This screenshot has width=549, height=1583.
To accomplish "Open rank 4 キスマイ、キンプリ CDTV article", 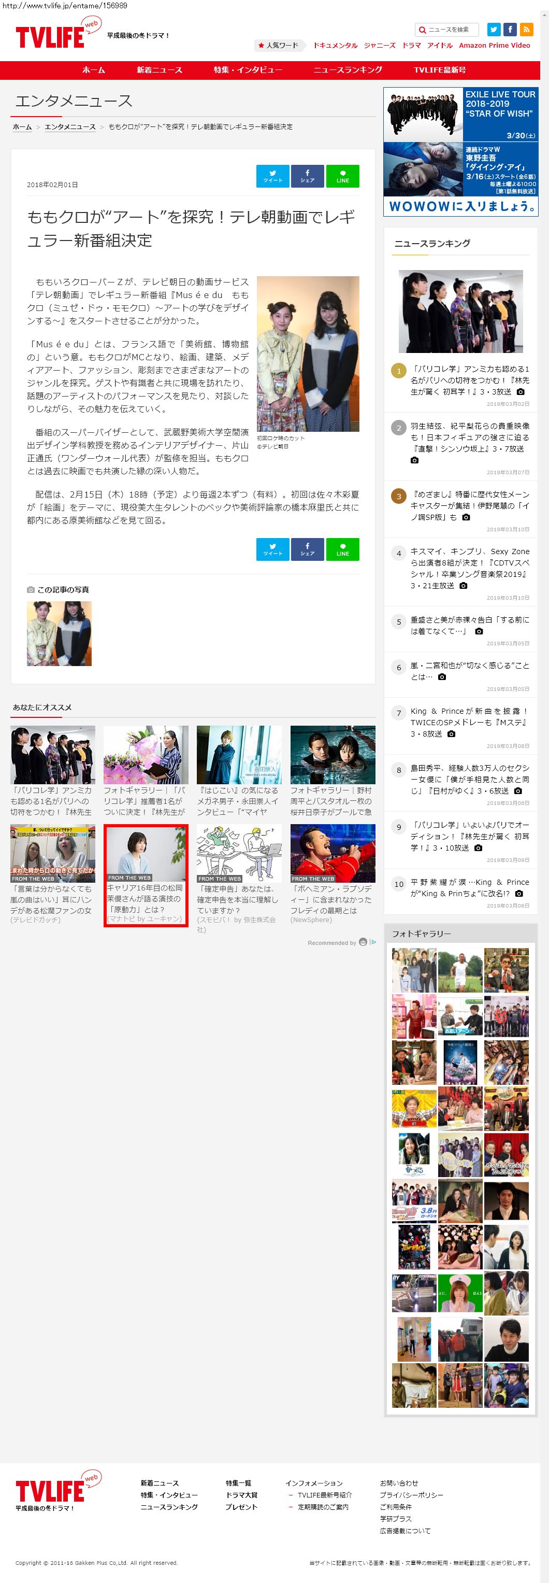I will pyautogui.click(x=470, y=569).
